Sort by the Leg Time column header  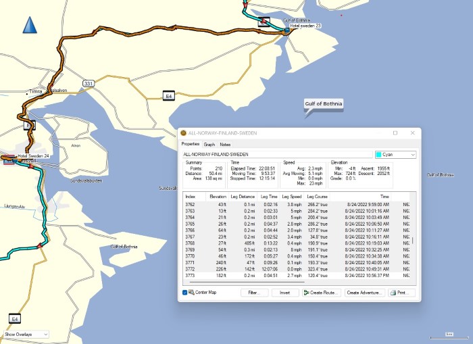(x=268, y=197)
